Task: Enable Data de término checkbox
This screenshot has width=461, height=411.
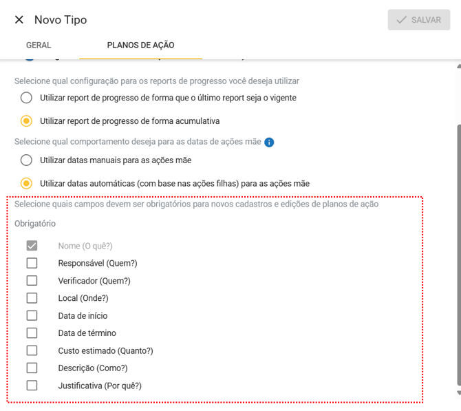Action: pyautogui.click(x=32, y=333)
